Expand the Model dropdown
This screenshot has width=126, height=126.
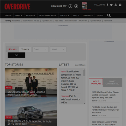(x=58, y=49)
